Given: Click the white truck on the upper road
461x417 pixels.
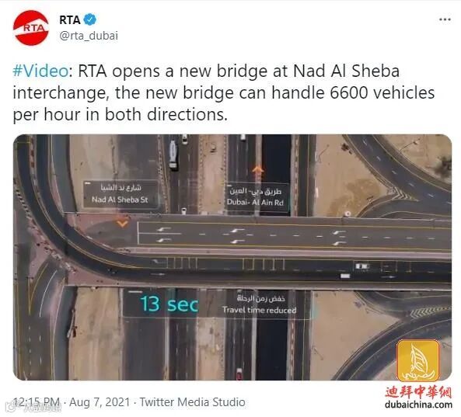Looking at the screenshot, I should click(x=173, y=155).
